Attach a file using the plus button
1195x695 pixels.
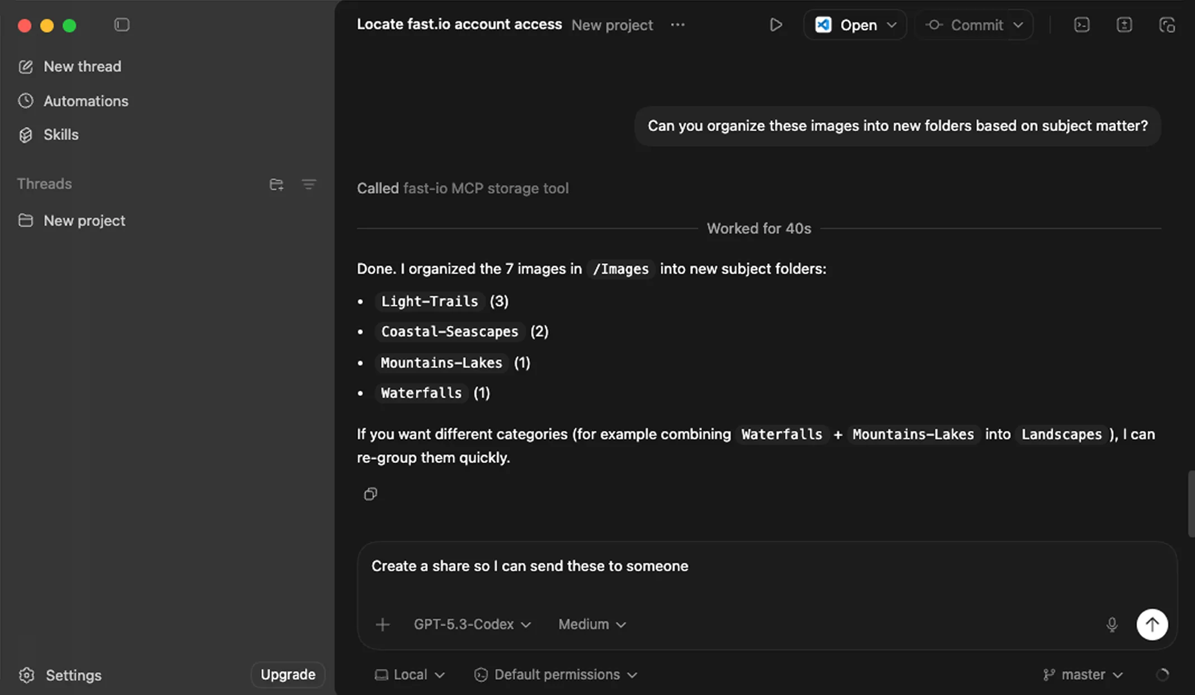(383, 624)
